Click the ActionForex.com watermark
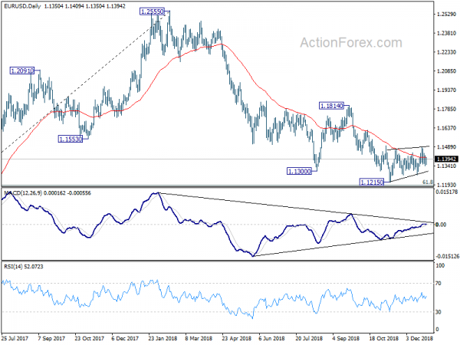 click(351, 43)
